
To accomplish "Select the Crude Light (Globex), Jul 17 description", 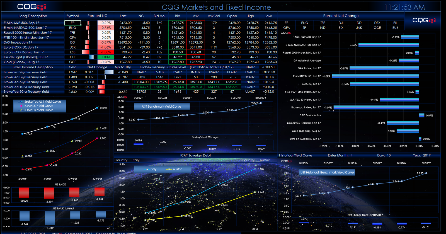I will point(26,57).
